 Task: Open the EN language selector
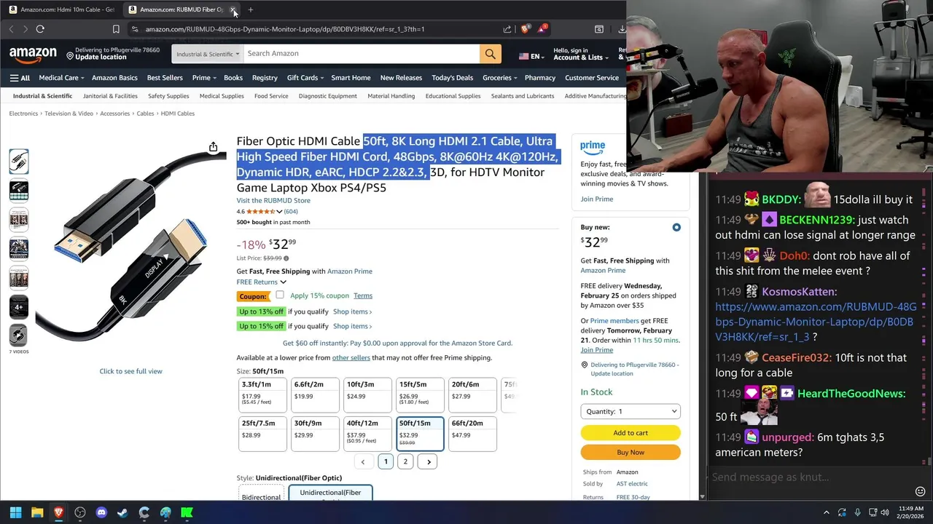531,56
